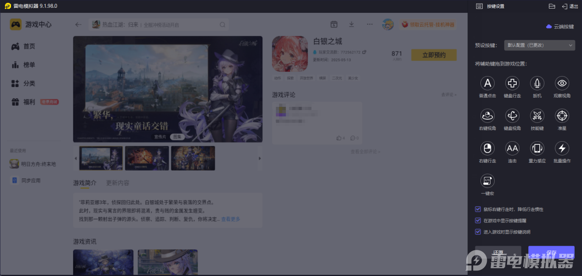Click the 游戏中心 controller logo

coord(16,24)
